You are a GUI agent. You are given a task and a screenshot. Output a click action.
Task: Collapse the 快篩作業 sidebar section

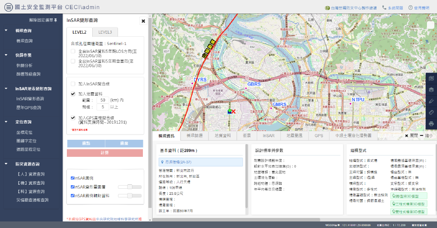(x=6, y=55)
